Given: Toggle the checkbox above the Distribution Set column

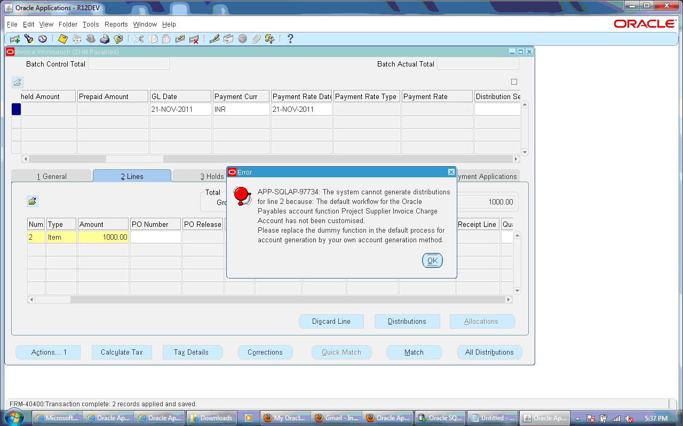Looking at the screenshot, I should click(x=514, y=82).
